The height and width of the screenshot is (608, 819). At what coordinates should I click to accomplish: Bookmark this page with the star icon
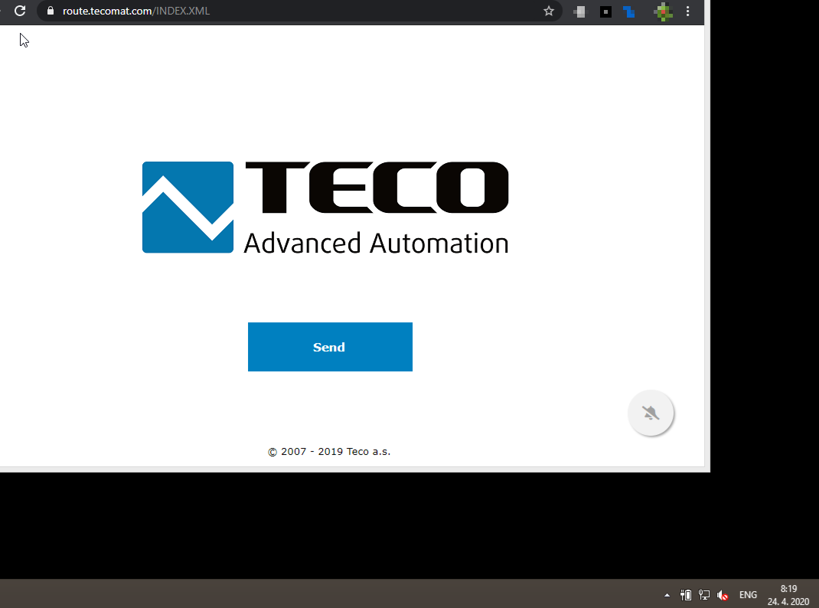(548, 11)
